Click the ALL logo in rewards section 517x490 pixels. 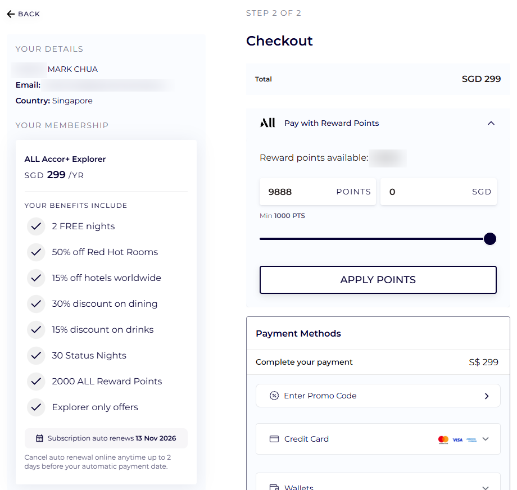coord(267,123)
